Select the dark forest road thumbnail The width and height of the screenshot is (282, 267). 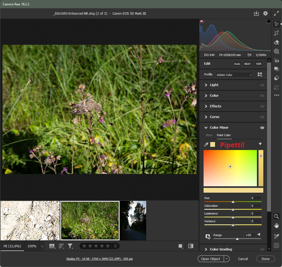(x=133, y=221)
